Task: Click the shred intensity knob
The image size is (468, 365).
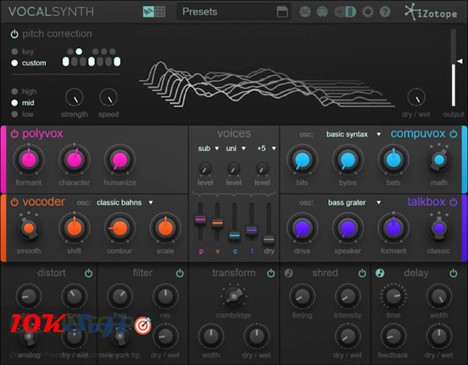Action: pos(348,296)
